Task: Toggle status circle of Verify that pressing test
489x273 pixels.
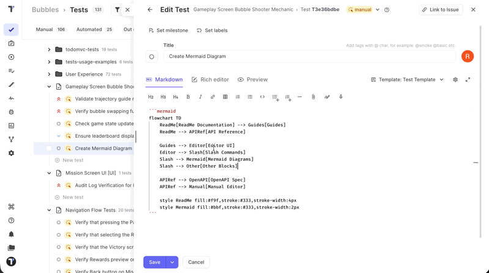Action: click(59, 222)
